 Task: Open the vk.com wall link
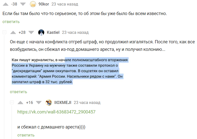[56, 112]
